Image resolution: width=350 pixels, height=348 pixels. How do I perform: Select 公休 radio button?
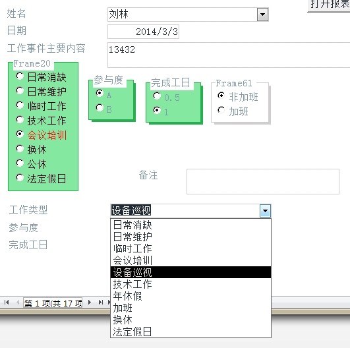(20, 163)
